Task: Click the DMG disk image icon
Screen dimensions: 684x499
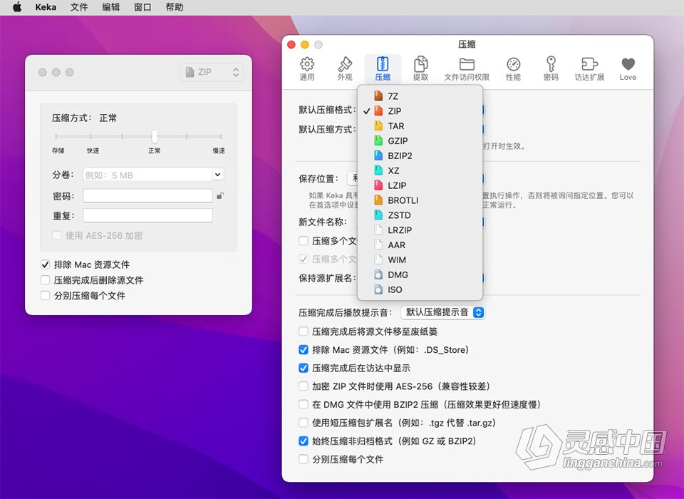Action: pyautogui.click(x=378, y=274)
